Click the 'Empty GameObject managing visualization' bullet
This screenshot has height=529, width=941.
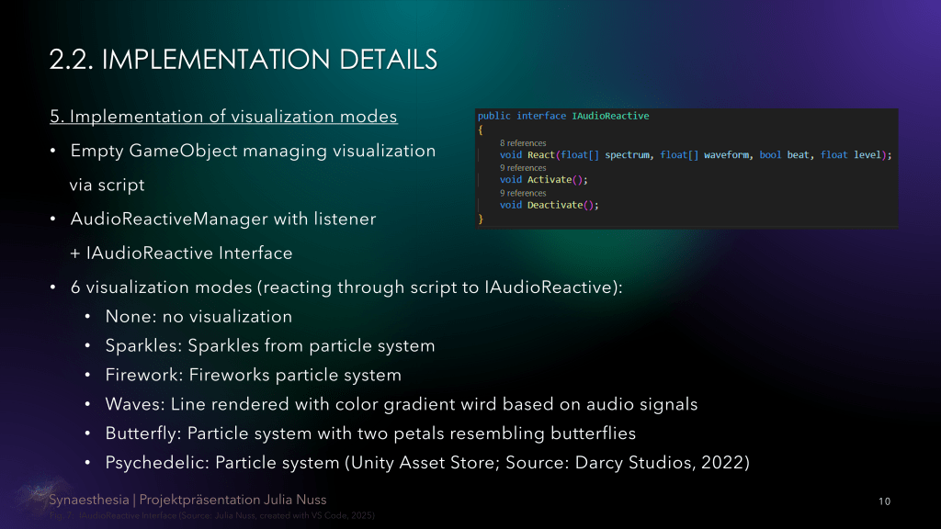(253, 151)
